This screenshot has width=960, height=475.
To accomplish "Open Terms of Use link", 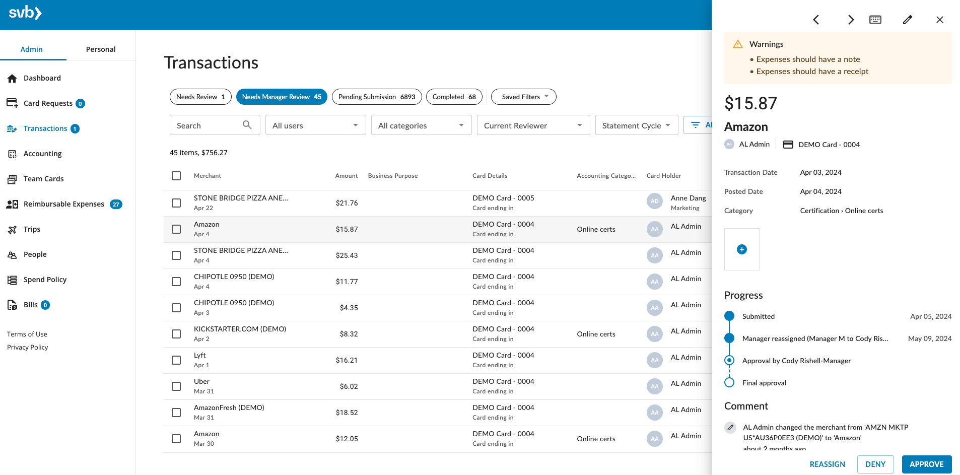I will click(27, 334).
